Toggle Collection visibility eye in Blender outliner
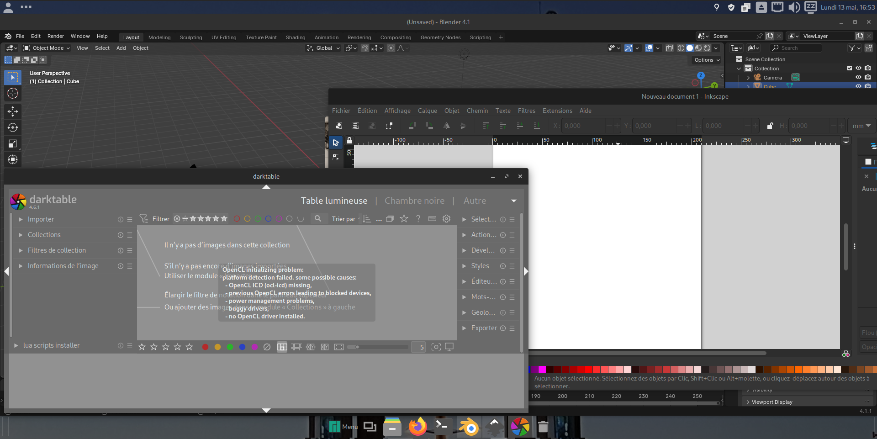877x439 pixels. pos(858,68)
